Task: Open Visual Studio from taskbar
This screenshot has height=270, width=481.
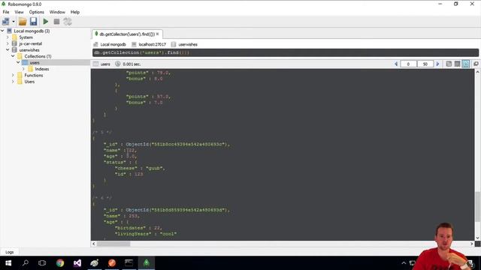Action: [x=77, y=263]
